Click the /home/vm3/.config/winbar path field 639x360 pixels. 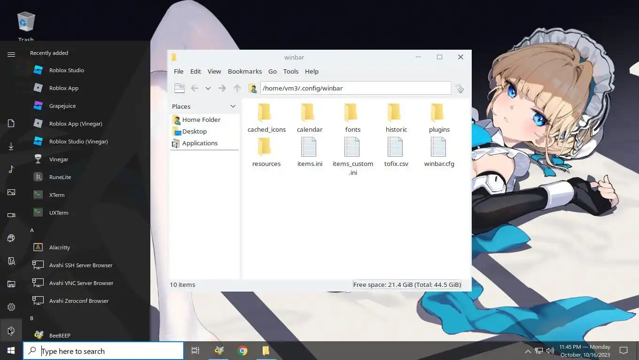(x=356, y=88)
